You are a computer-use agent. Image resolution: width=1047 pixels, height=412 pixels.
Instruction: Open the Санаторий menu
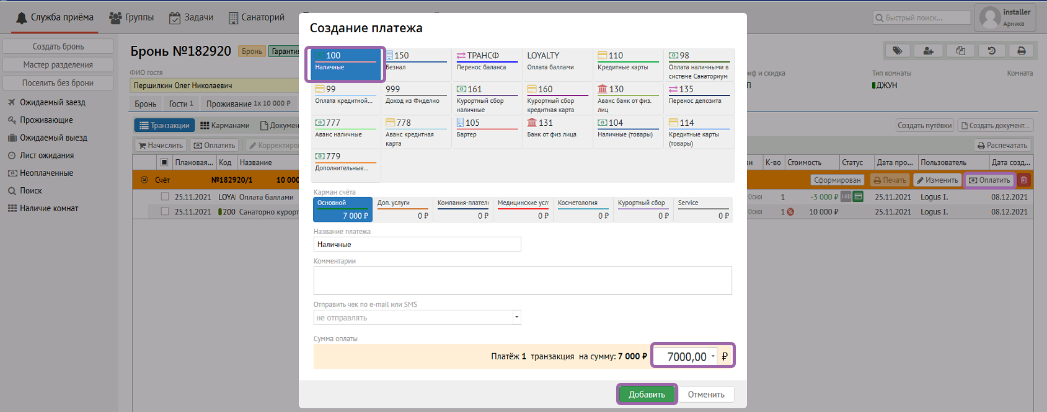257,17
